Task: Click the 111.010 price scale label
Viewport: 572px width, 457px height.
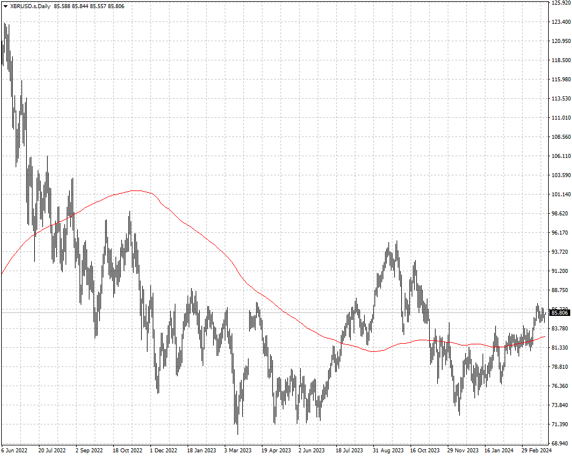Action: (x=561, y=117)
